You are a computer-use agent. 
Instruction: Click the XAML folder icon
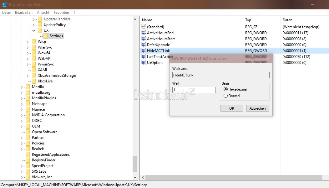[34, 70]
